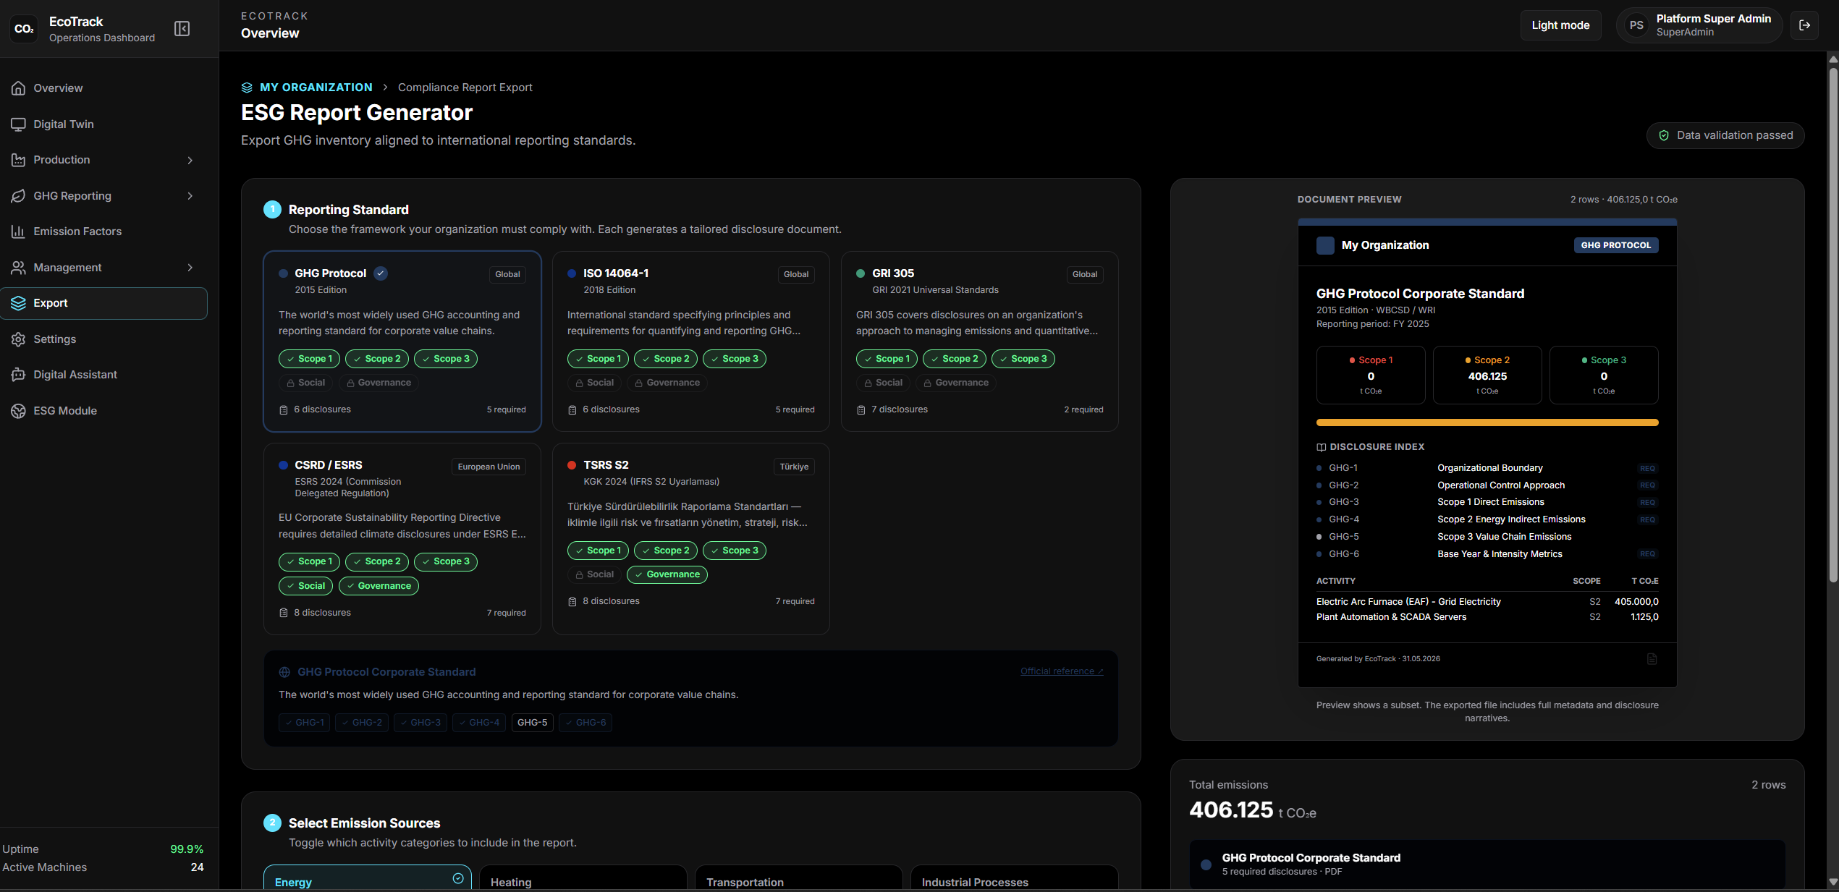Collapse the sidebar panel icon

point(182,28)
